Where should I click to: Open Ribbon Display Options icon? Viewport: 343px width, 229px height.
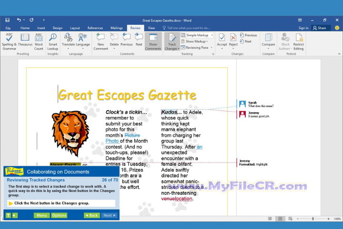click(x=300, y=20)
